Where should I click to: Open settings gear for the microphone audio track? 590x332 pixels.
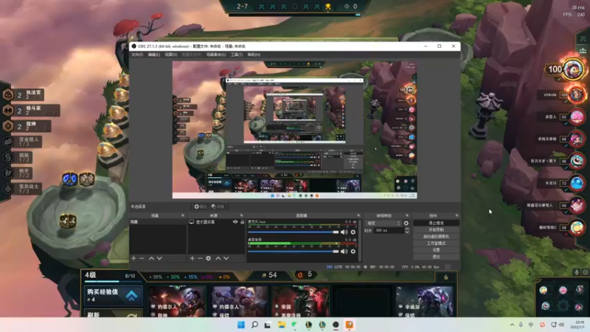tap(353, 232)
